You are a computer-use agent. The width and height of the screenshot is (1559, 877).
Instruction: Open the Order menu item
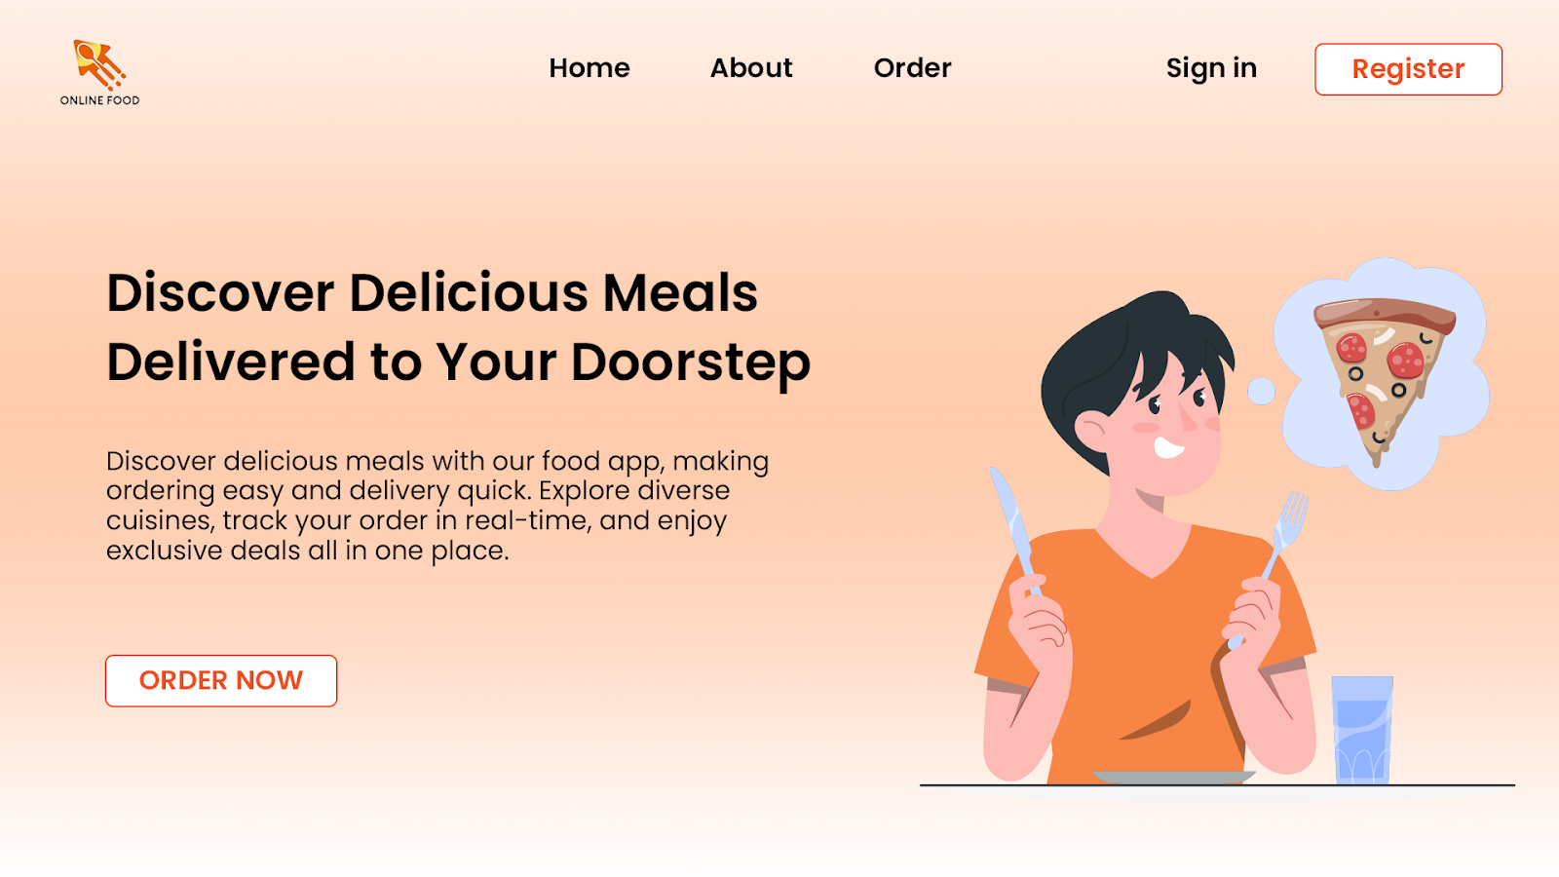tap(912, 68)
